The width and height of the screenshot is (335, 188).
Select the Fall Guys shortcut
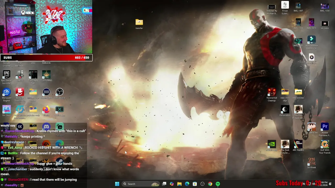7,111
